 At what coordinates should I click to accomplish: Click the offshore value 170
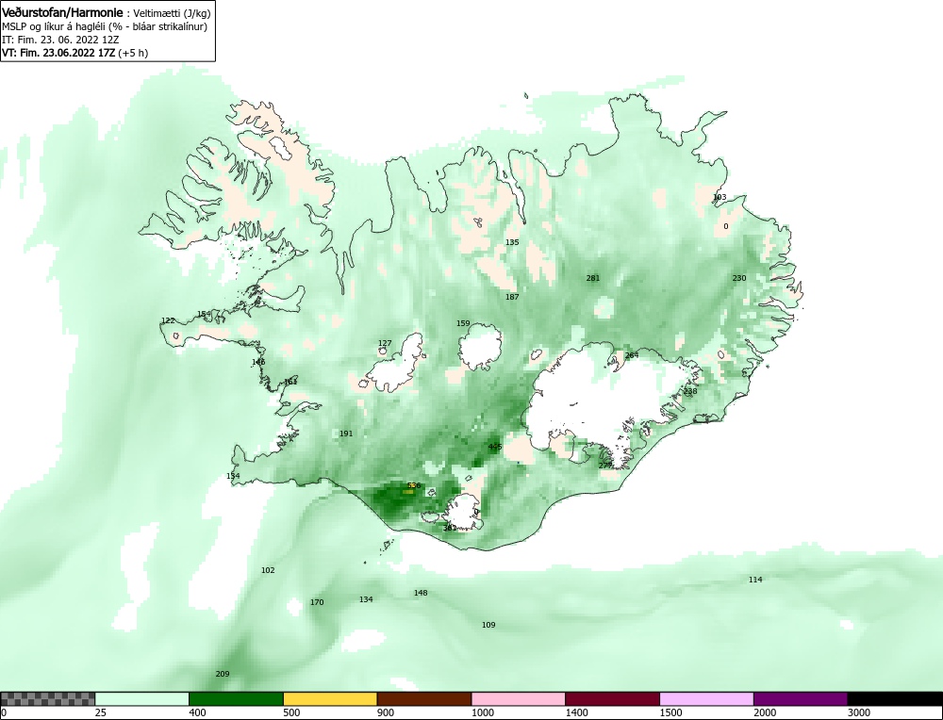pos(316,602)
